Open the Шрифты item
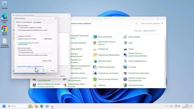This screenshot has width=194, height=109. coord(99,85)
